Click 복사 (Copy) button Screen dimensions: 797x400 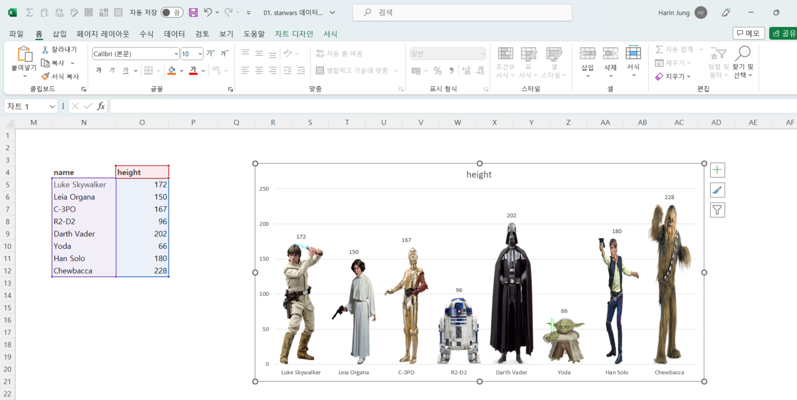click(53, 63)
